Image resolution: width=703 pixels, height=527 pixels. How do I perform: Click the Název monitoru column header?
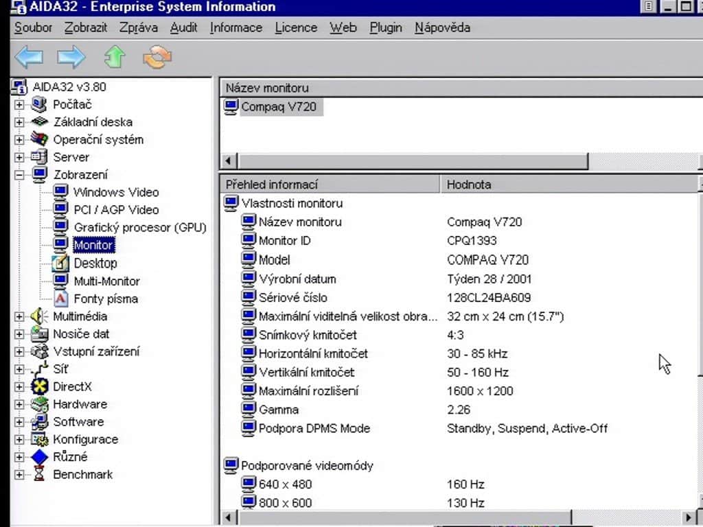click(461, 88)
